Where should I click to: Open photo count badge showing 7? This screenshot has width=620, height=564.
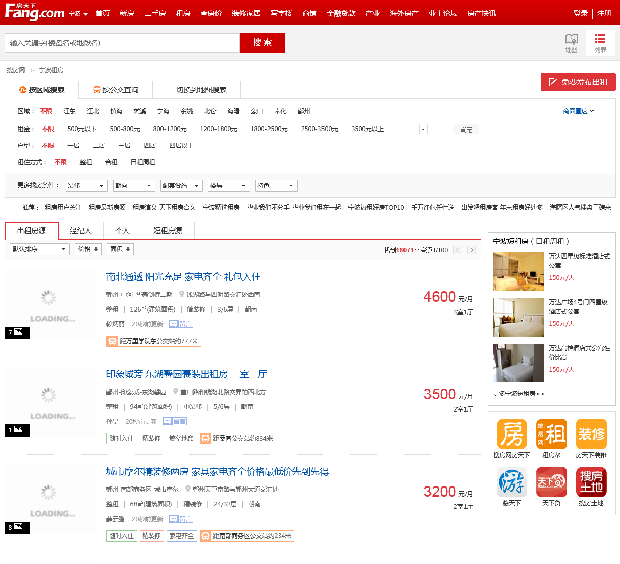[x=17, y=332]
